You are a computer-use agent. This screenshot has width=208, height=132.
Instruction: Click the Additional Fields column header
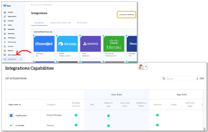141,105
